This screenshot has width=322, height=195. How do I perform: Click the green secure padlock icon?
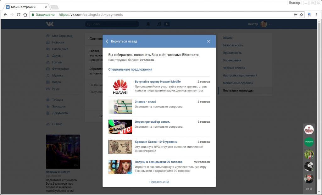click(33, 14)
